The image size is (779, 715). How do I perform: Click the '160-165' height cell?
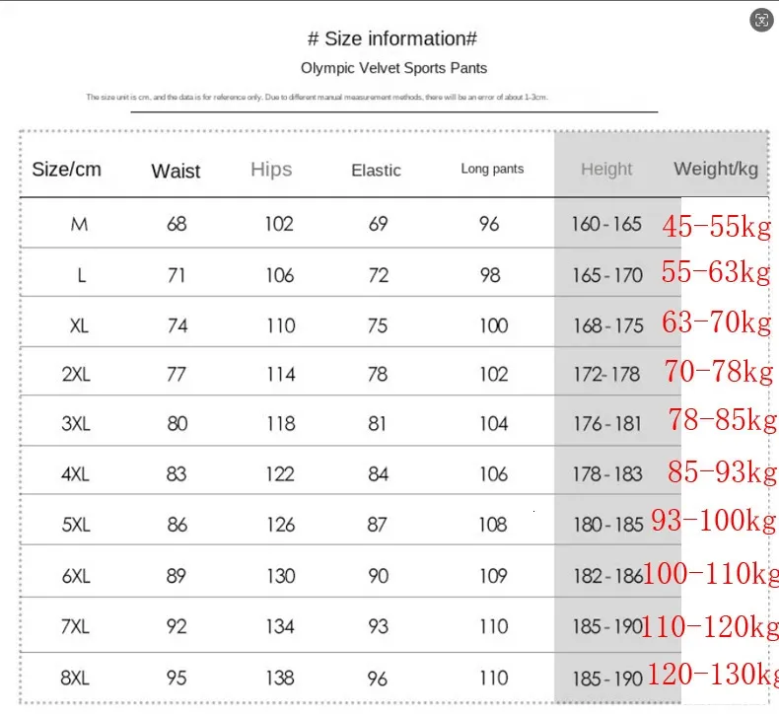point(606,224)
